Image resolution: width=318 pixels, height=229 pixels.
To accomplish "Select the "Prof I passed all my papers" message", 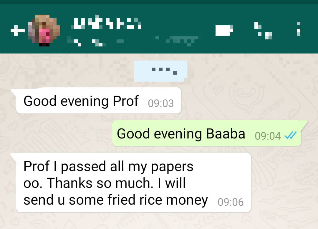I will 133,183.
